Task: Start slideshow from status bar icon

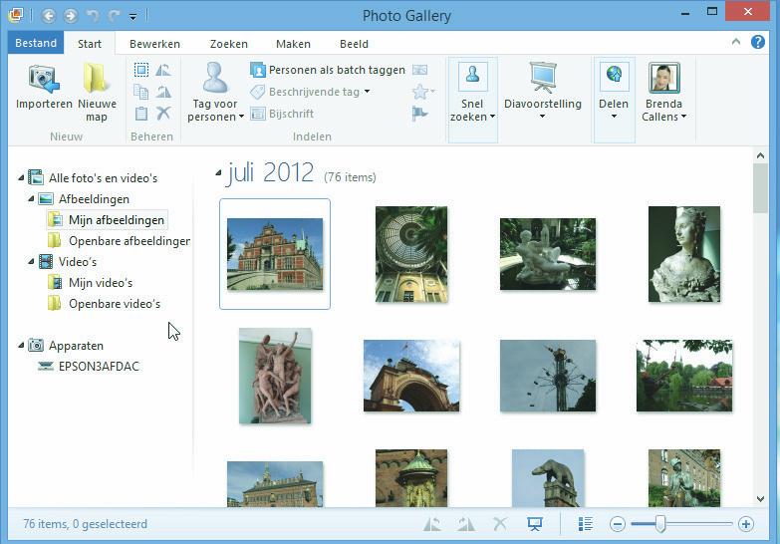Action: coord(535,524)
